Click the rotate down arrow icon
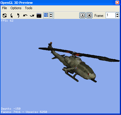121x115 pixels. coord(12,15)
